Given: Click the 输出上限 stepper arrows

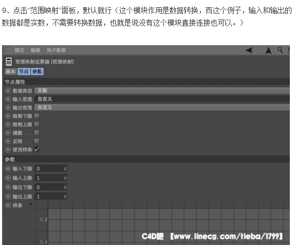Looking at the screenshot, I should coord(65,197).
